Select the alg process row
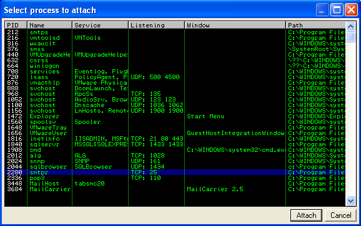The image size is (361, 226). click(x=175, y=156)
